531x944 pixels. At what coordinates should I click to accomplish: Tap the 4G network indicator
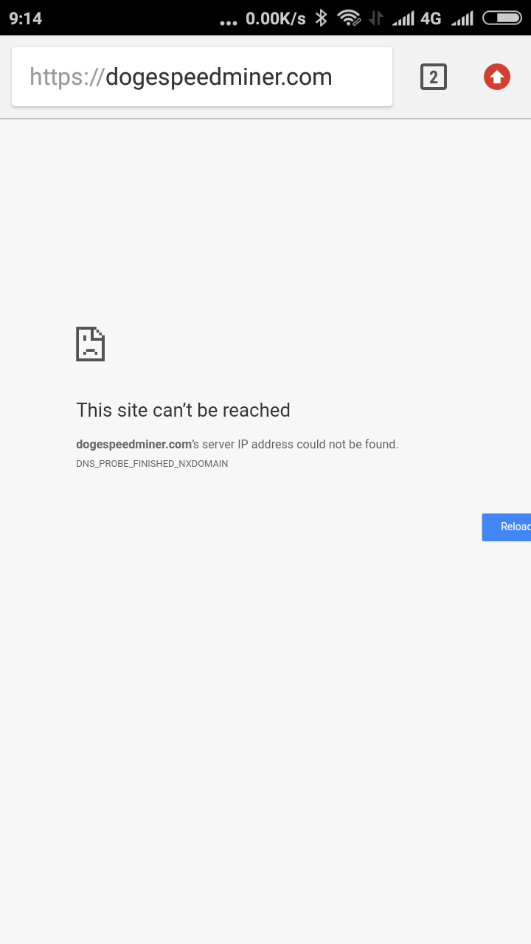tap(431, 18)
